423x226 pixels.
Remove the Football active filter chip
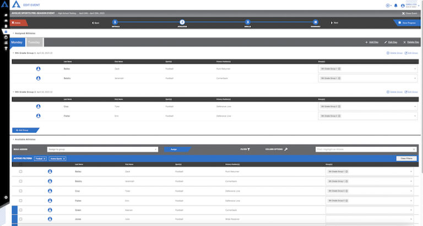[45, 159]
